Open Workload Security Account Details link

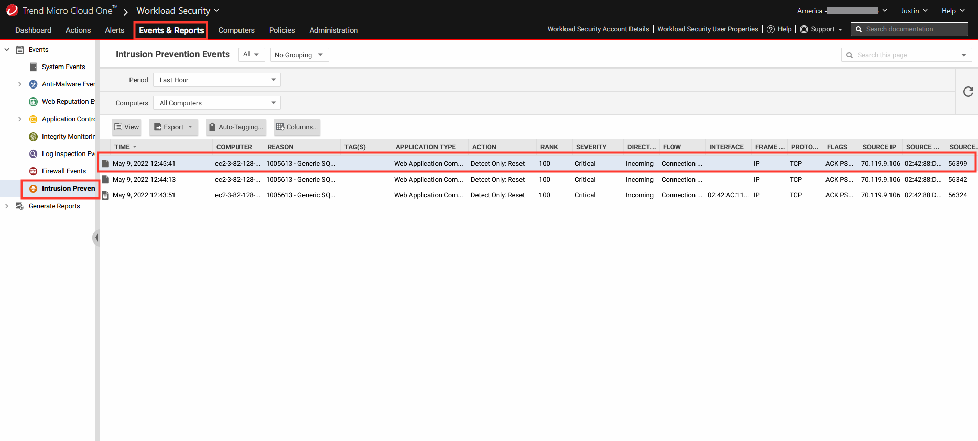(598, 29)
